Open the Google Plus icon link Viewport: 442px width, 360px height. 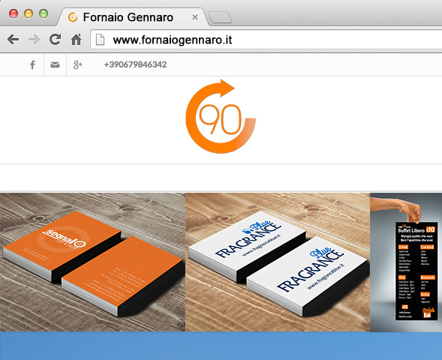pos(78,64)
